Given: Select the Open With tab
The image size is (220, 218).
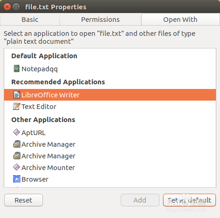Looking at the screenshot, I should [180, 20].
